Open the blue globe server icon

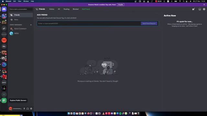click(x=4, y=64)
